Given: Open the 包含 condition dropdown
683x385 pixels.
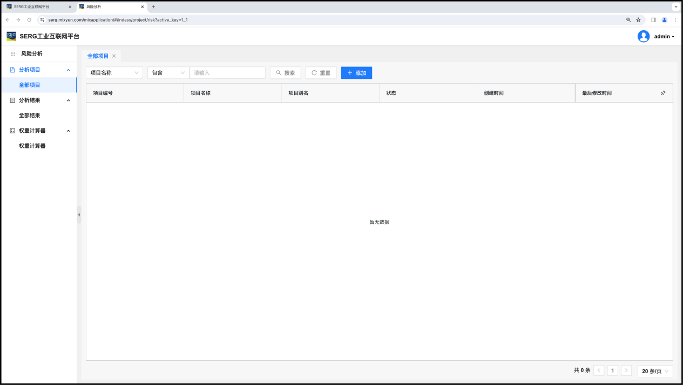Looking at the screenshot, I should (x=168, y=73).
